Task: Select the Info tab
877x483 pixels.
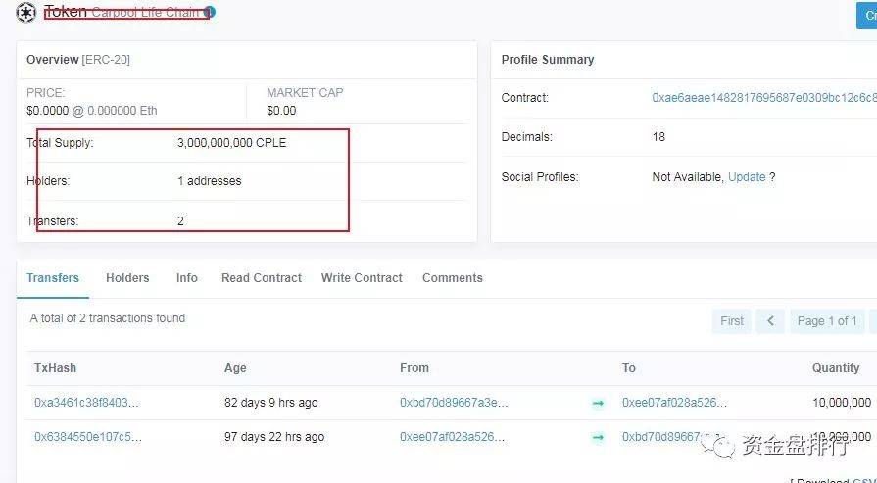Action: pos(187,278)
